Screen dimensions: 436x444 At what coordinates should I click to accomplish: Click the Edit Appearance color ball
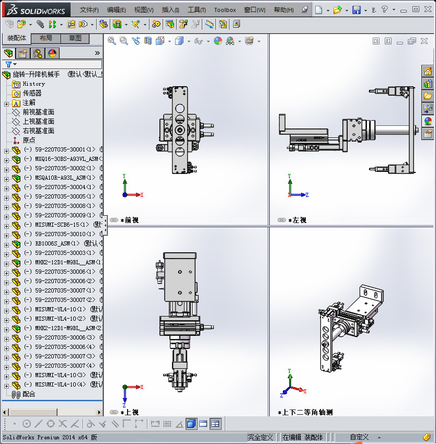(x=217, y=41)
